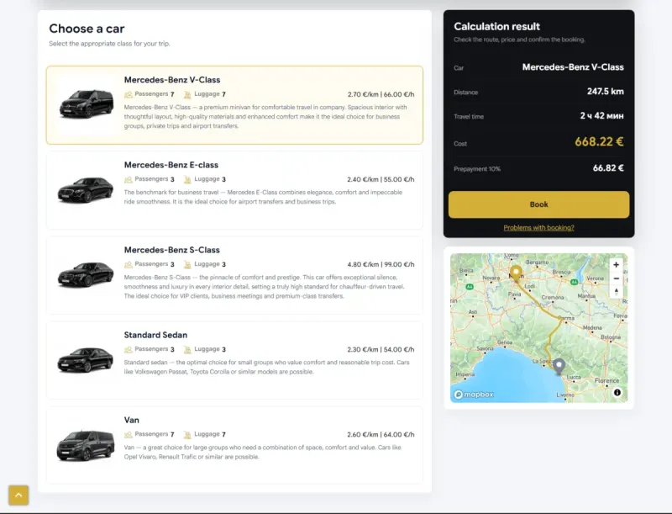Select the Van car image
The image size is (672, 514).
tap(86, 445)
